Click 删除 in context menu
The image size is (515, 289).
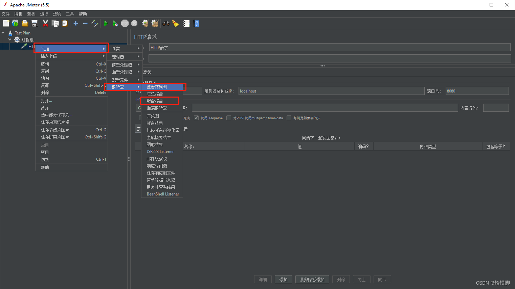tap(71, 93)
